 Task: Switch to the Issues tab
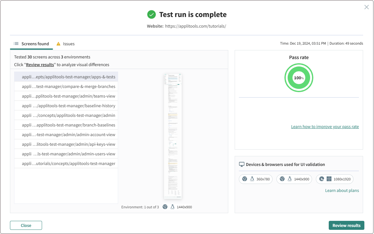pyautogui.click(x=65, y=44)
